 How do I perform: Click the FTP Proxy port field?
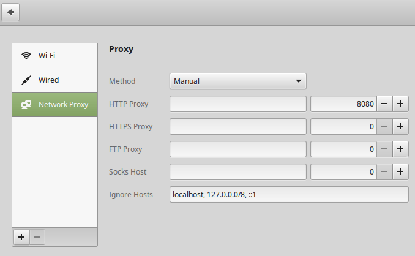[343, 149]
